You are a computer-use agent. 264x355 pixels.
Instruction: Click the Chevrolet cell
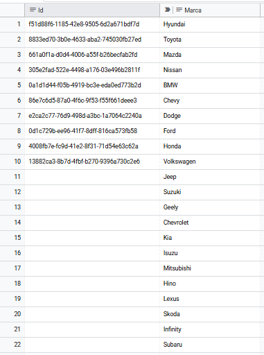tap(210, 223)
